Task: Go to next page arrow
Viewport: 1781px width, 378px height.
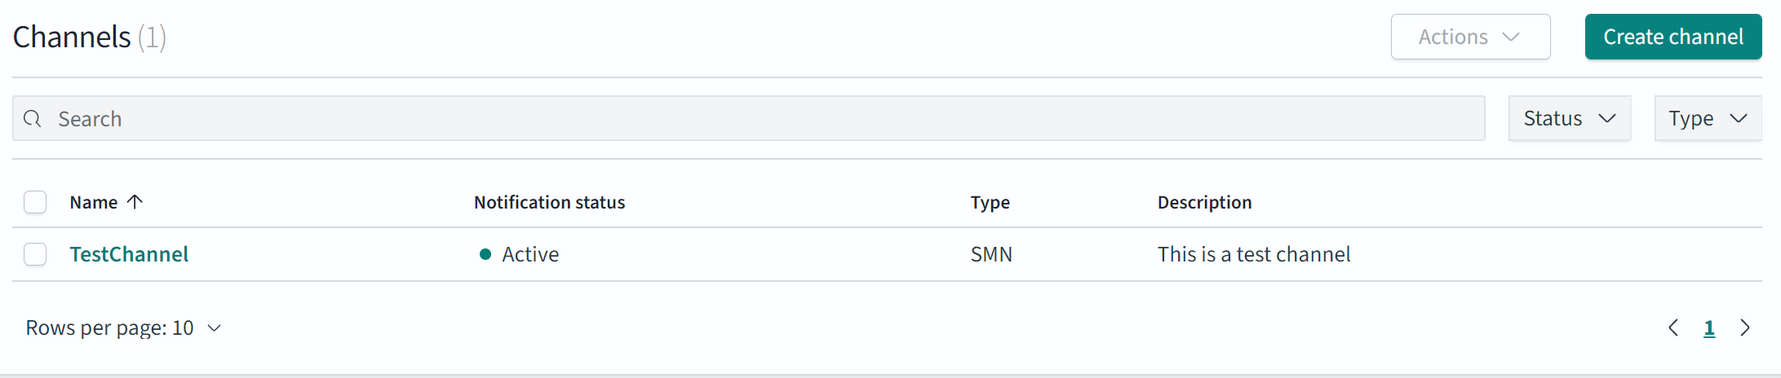Action: [1745, 327]
